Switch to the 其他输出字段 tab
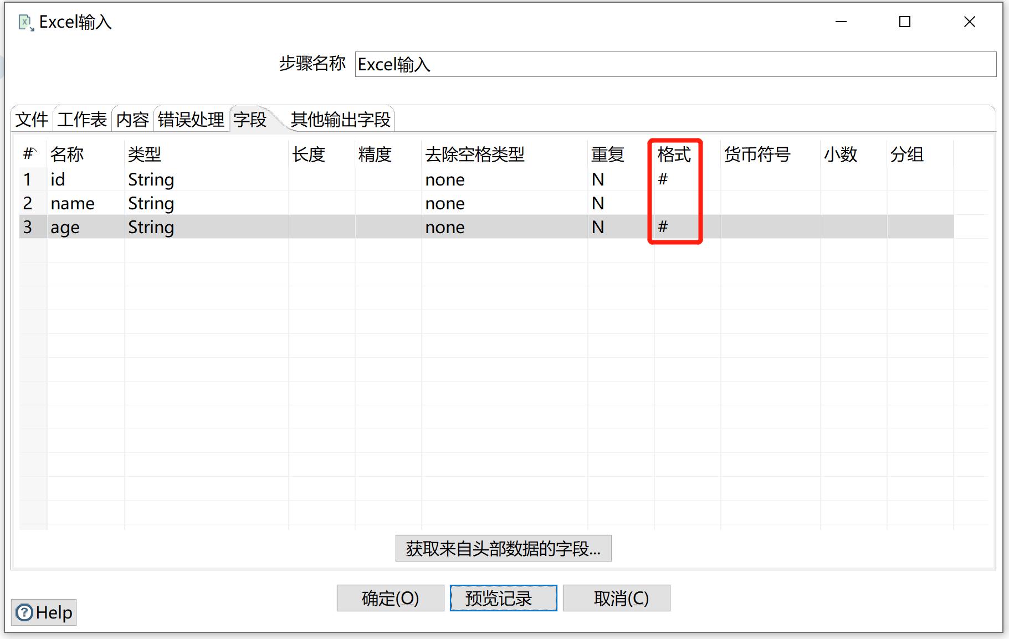This screenshot has height=639, width=1009. coord(341,119)
